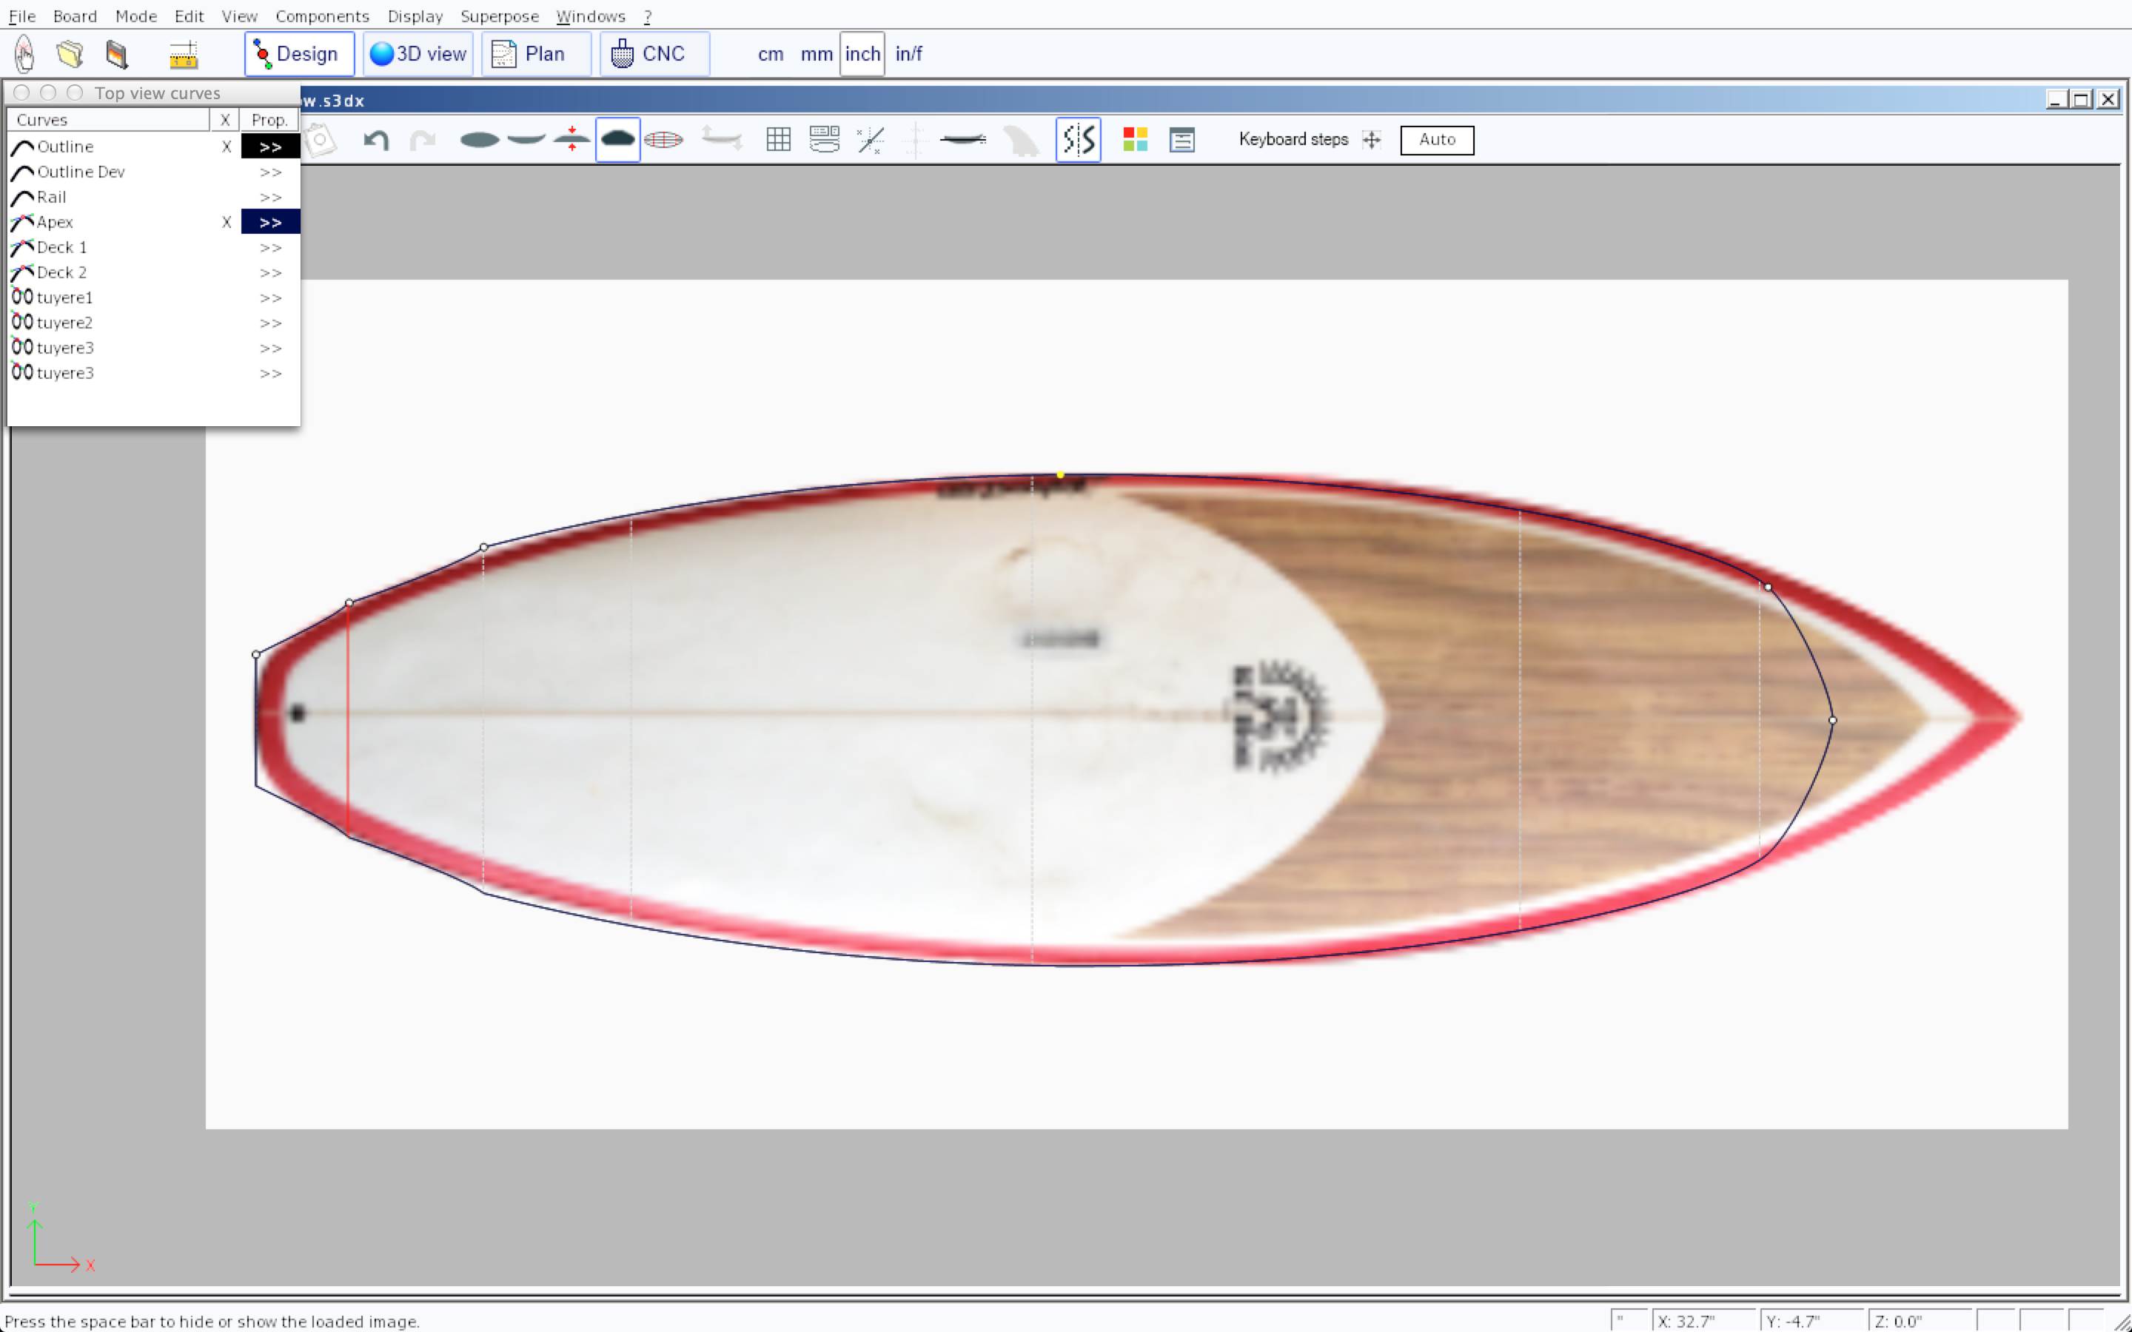
Task: Expand properties of Rail curve
Action: click(270, 198)
